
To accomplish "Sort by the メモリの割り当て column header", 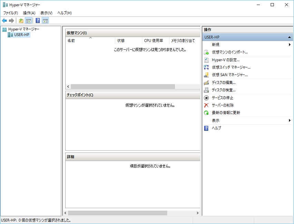I will pos(185,40).
